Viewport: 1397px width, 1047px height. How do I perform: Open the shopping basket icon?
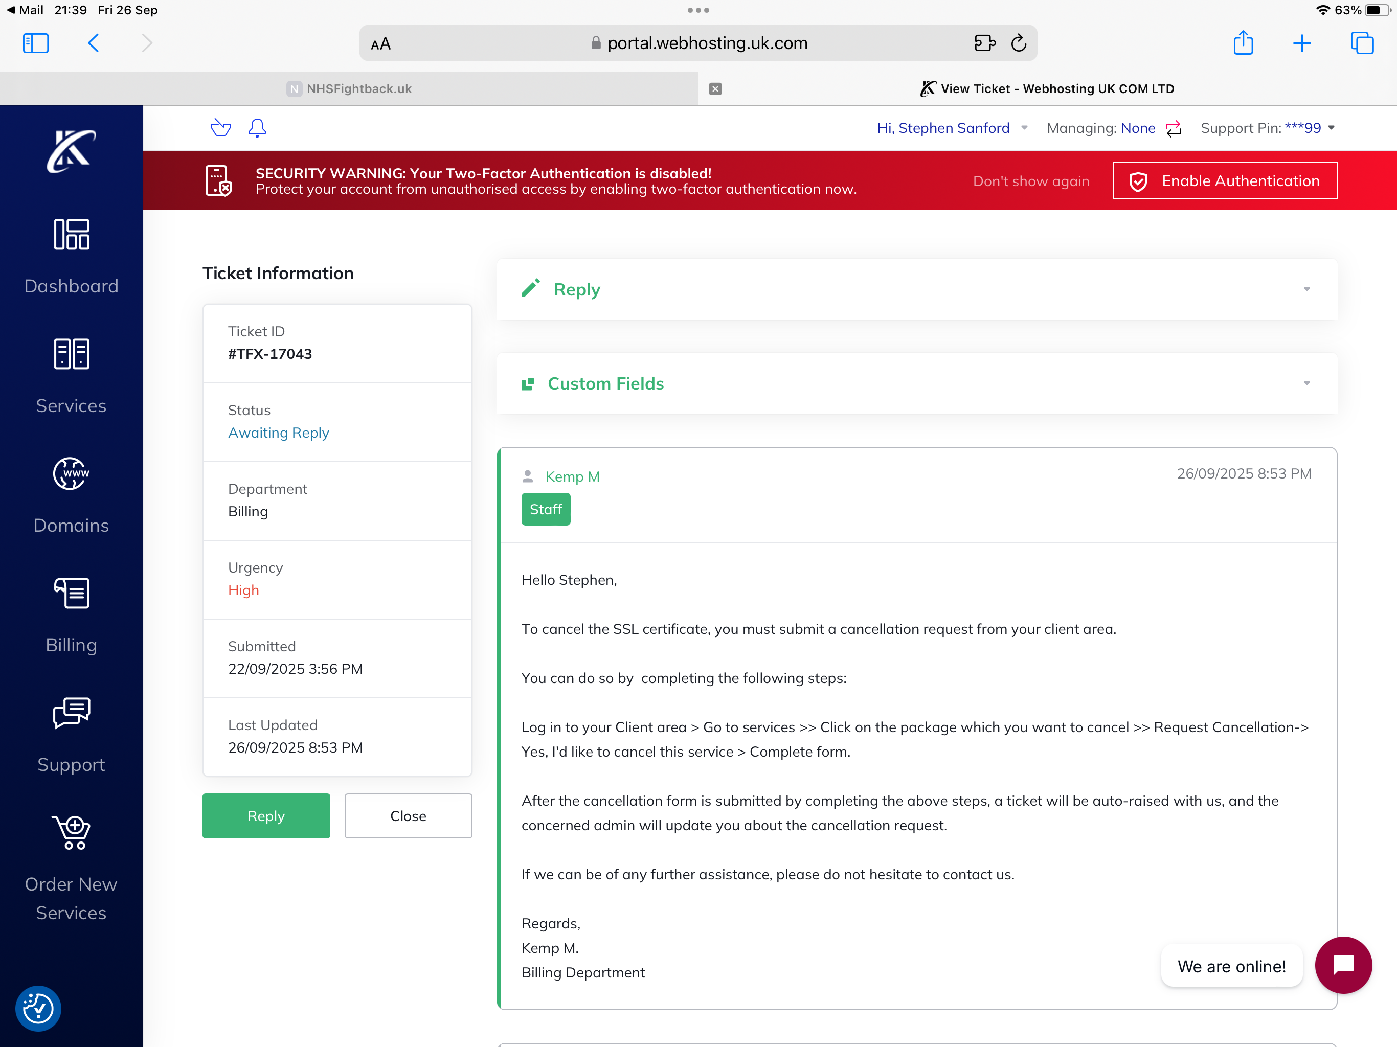(220, 128)
